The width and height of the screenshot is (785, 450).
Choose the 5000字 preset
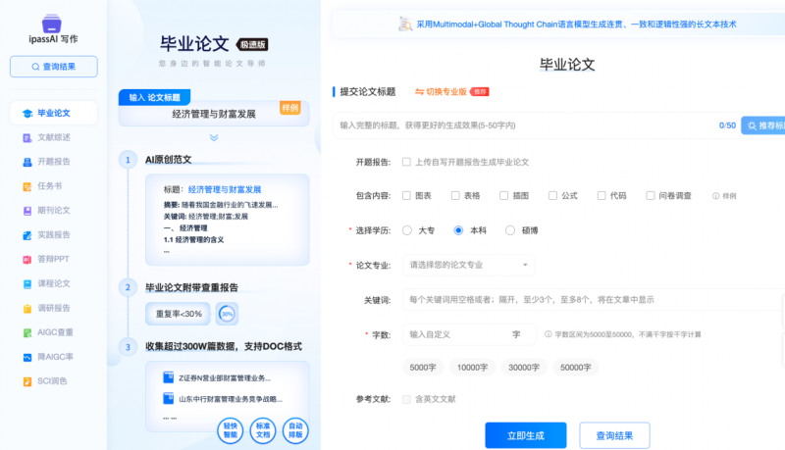423,368
